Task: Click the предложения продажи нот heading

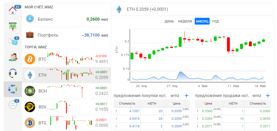Action: coord(222,96)
